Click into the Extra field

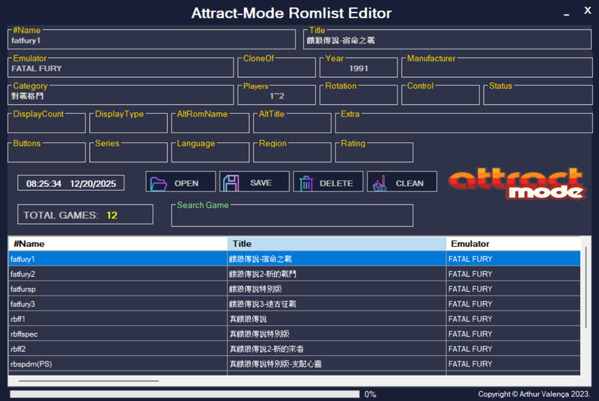(463, 124)
